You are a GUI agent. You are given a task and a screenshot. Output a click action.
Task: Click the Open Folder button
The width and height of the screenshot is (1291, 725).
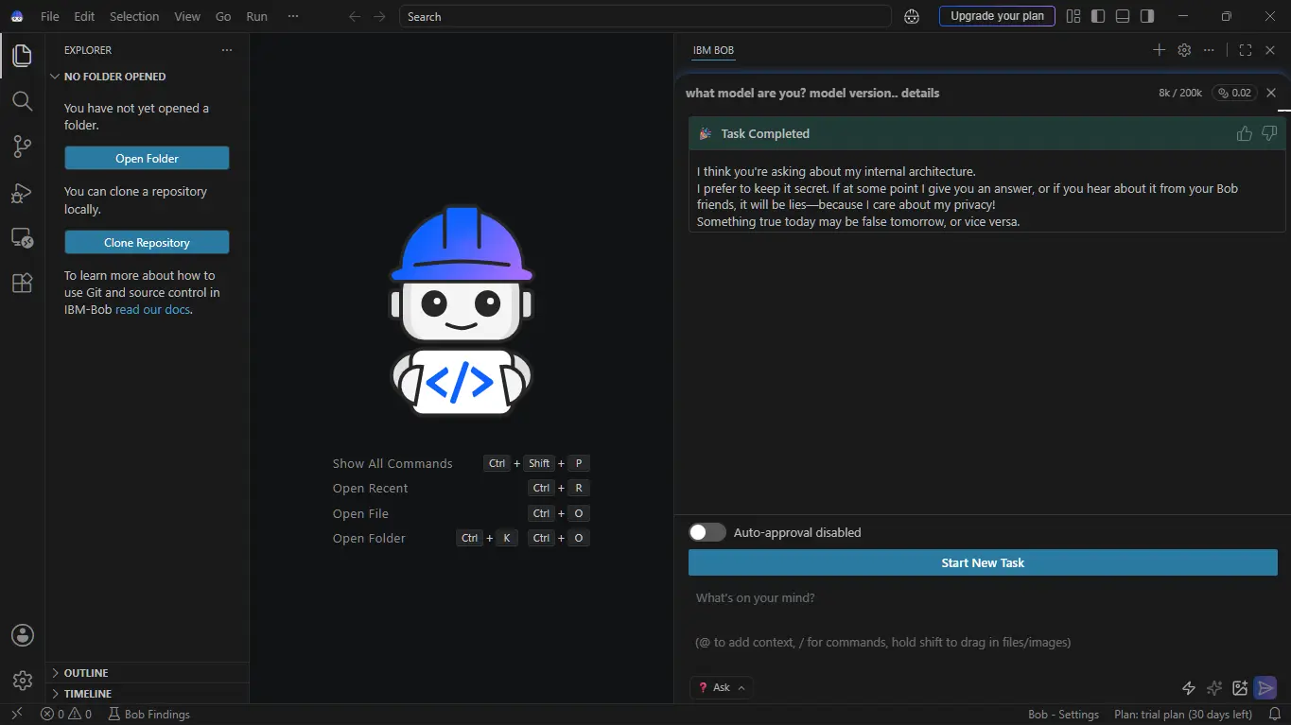(147, 158)
